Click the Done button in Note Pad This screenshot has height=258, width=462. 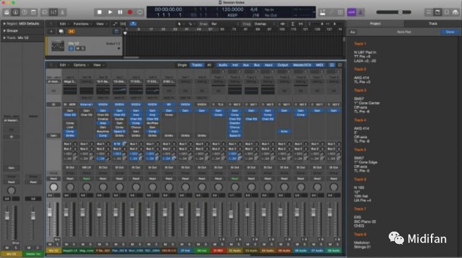[x=450, y=32]
